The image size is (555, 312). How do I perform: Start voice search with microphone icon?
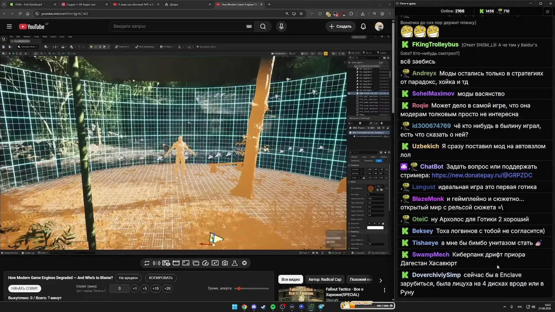pyautogui.click(x=281, y=26)
